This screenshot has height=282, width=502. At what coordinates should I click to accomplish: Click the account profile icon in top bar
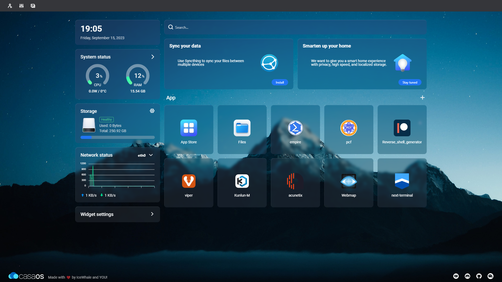(x=10, y=6)
